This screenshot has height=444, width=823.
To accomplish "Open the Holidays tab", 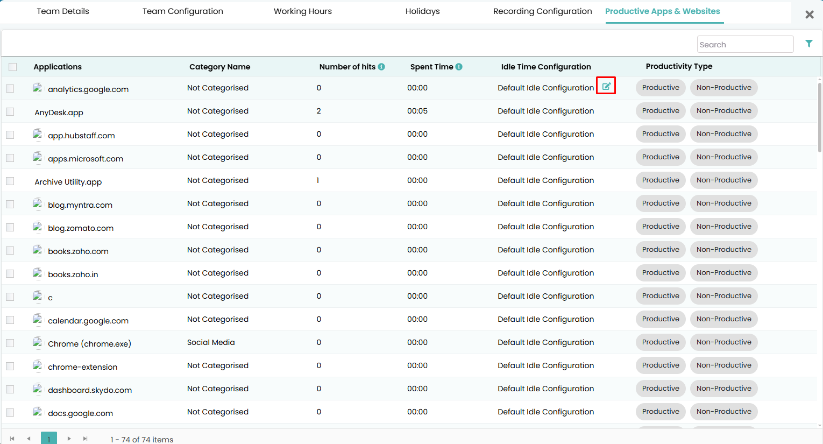I will tap(423, 11).
